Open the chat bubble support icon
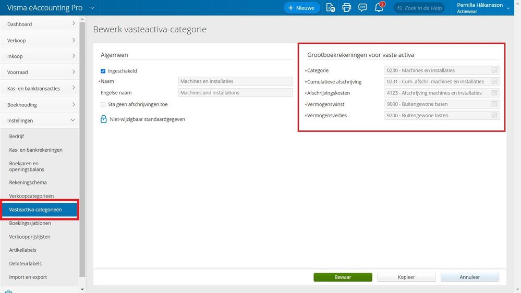 (x=362, y=8)
